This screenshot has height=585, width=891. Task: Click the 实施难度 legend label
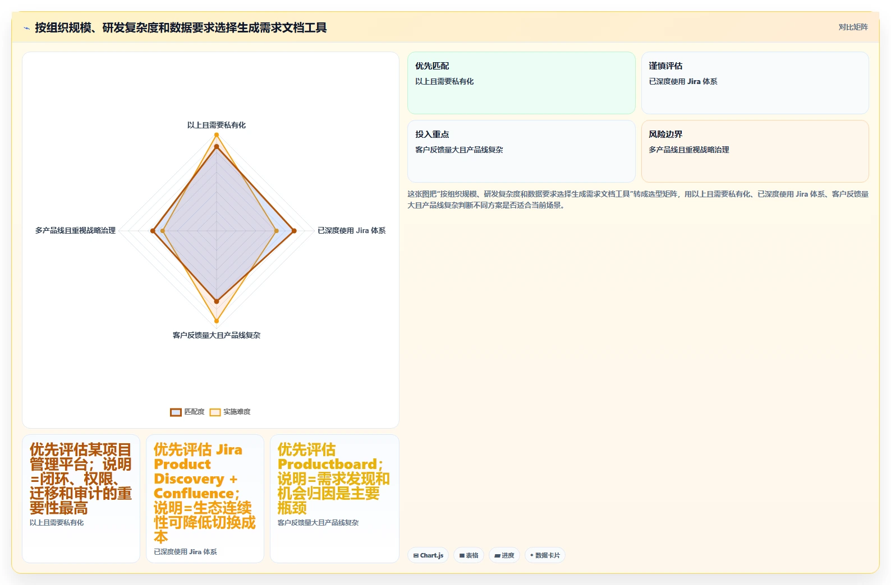(237, 412)
